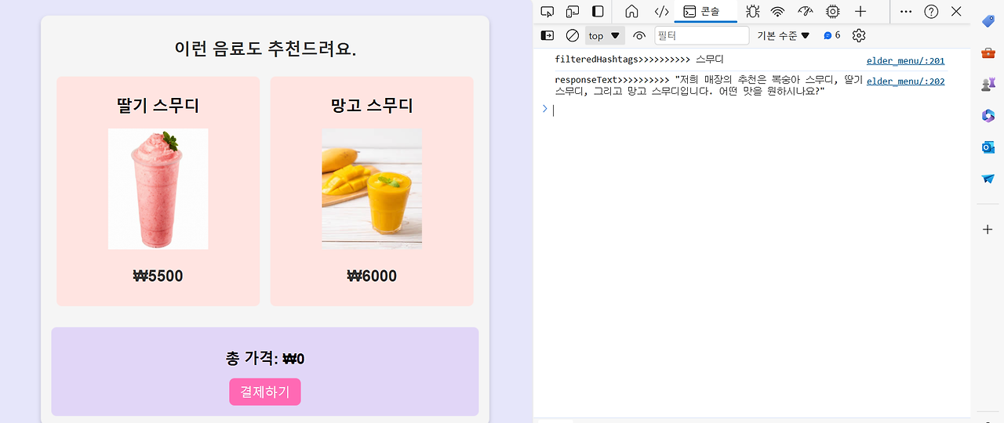The width and height of the screenshot is (1004, 423).
Task: Toggle the DevTools activity bar dock icon
Action: (598, 12)
